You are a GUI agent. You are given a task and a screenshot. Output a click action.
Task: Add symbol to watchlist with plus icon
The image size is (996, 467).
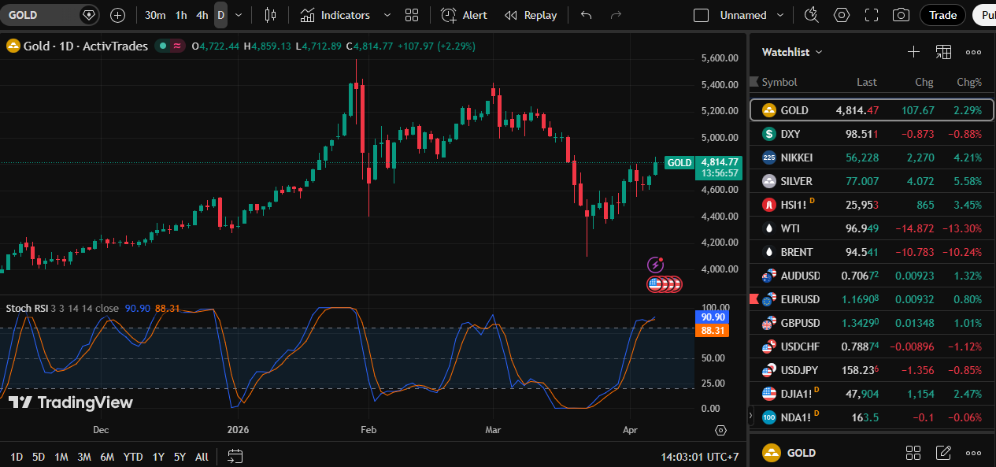pyautogui.click(x=913, y=52)
